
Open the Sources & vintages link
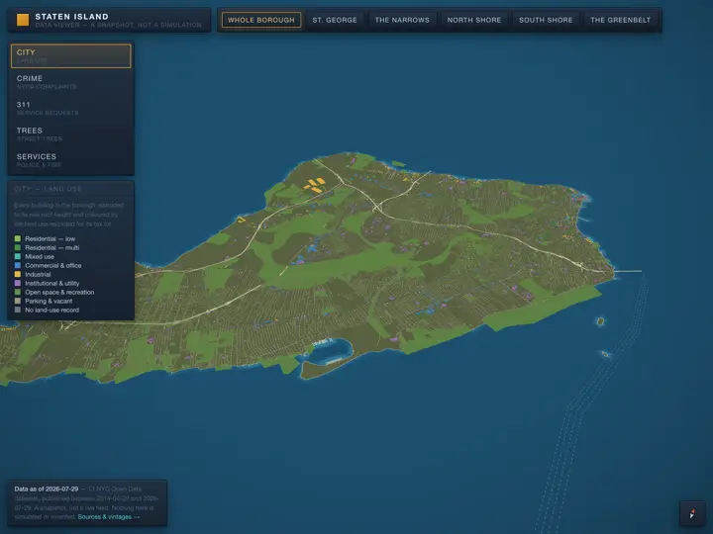coord(109,517)
